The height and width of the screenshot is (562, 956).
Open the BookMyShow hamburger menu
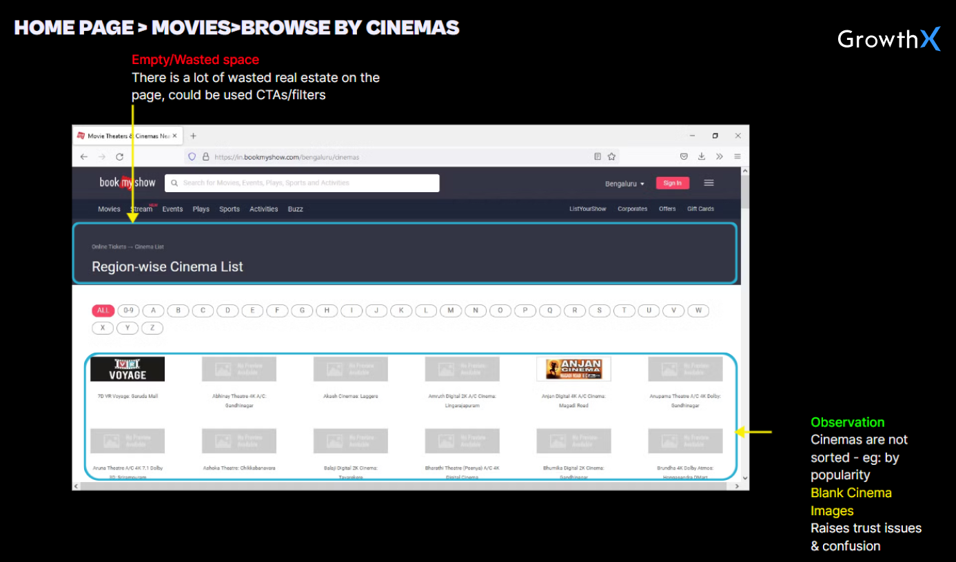pos(709,183)
